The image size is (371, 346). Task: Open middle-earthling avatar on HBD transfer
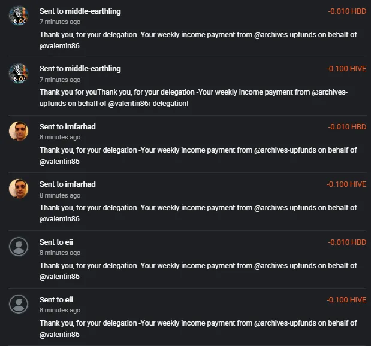point(19,16)
